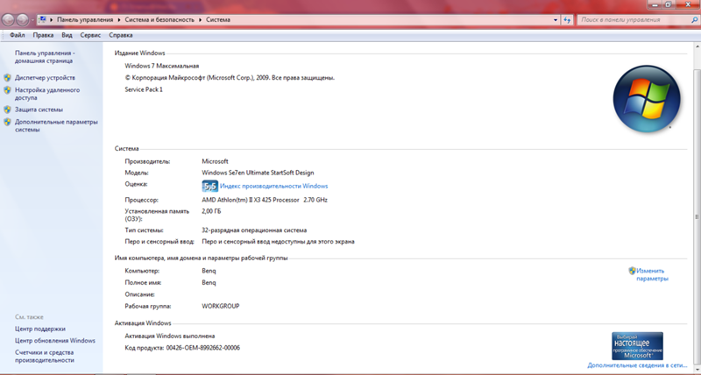The height and width of the screenshot is (375, 701).
Task: Open recent pages dropdown near nav arrows
Action: click(x=32, y=20)
